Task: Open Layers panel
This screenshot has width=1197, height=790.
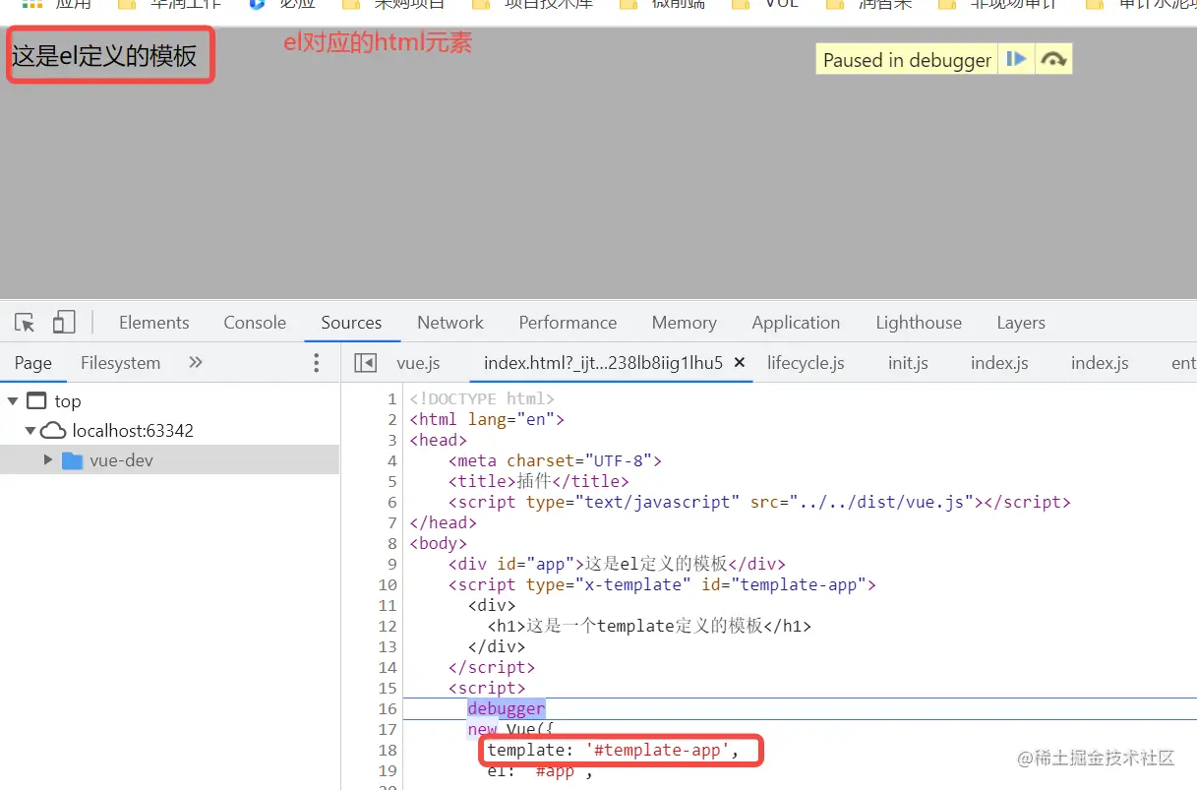Action: coord(1021,323)
